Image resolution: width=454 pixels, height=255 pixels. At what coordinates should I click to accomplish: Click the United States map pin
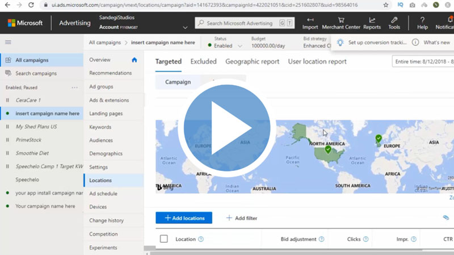[x=328, y=149]
